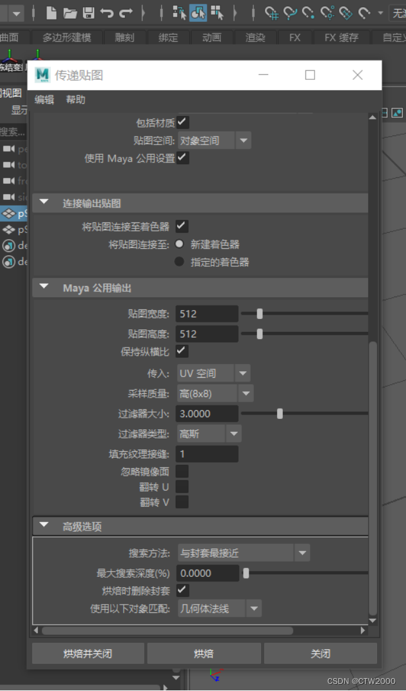
Task: Click the 烘焙并关闭 button
Action: pos(88,653)
